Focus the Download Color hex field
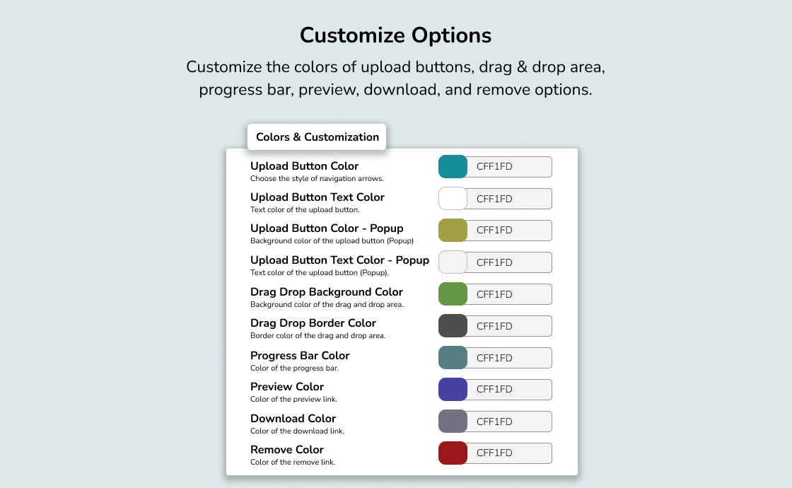The image size is (792, 488). (509, 422)
